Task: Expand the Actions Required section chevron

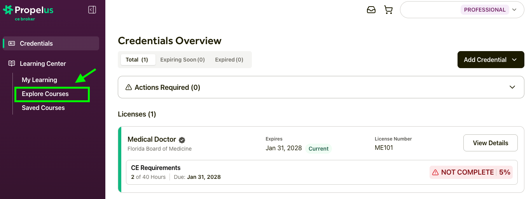Action: pos(512,87)
